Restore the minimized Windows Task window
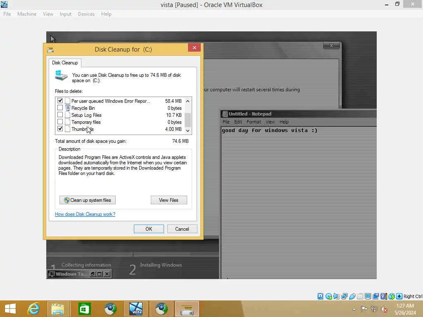The image size is (423, 317). pos(92,274)
